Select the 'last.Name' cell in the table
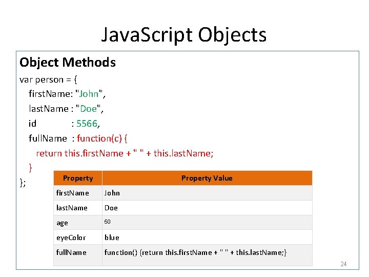This screenshot has width=369, height=277. click(x=72, y=208)
